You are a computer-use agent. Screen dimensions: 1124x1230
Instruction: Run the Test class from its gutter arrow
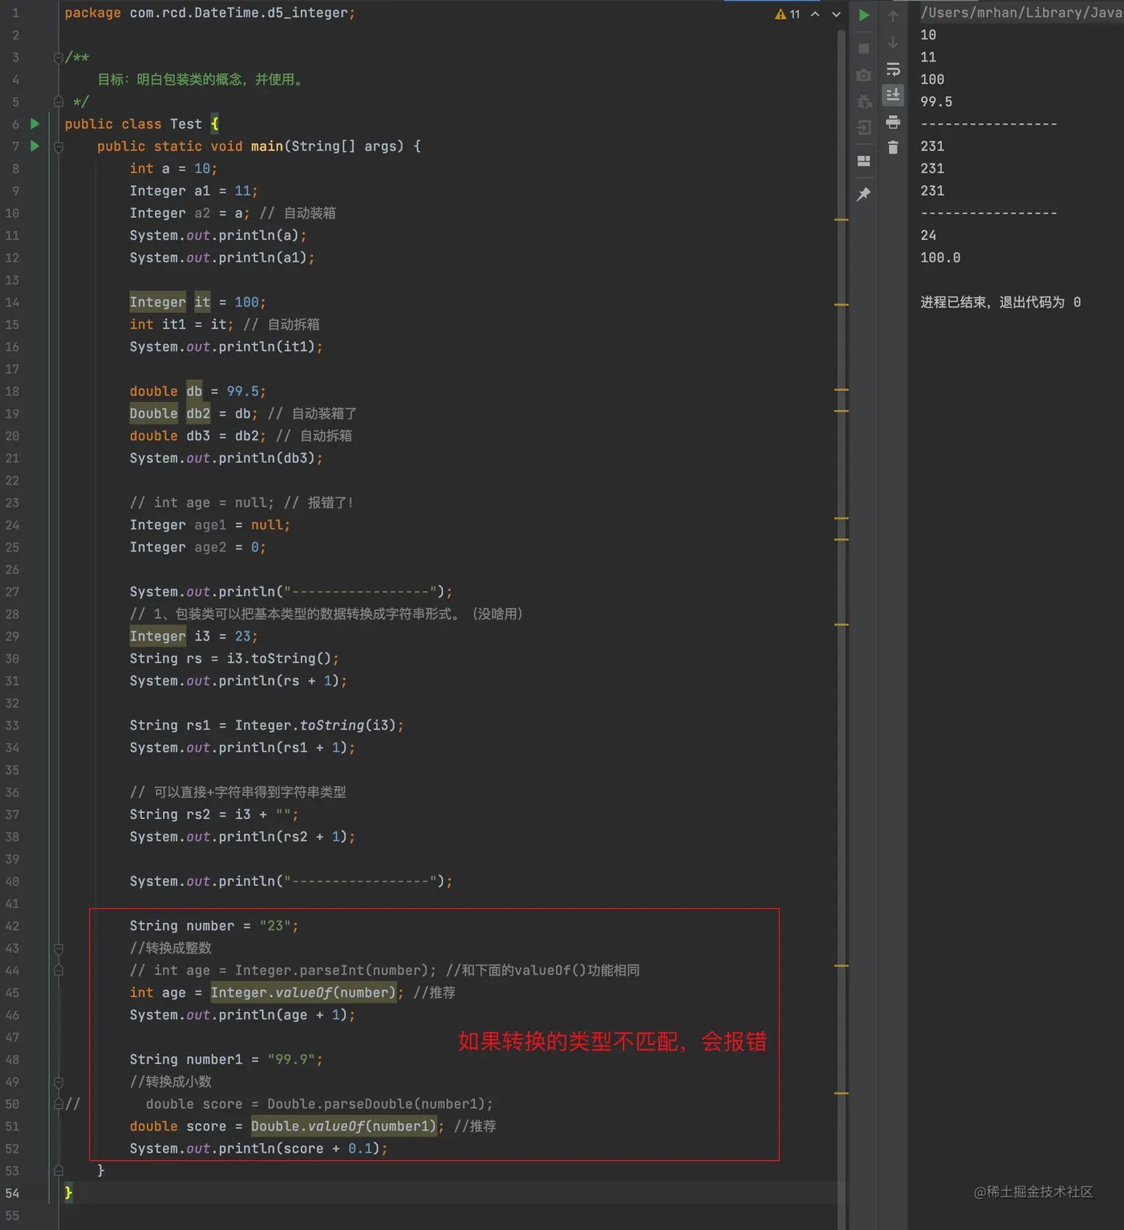tap(34, 123)
